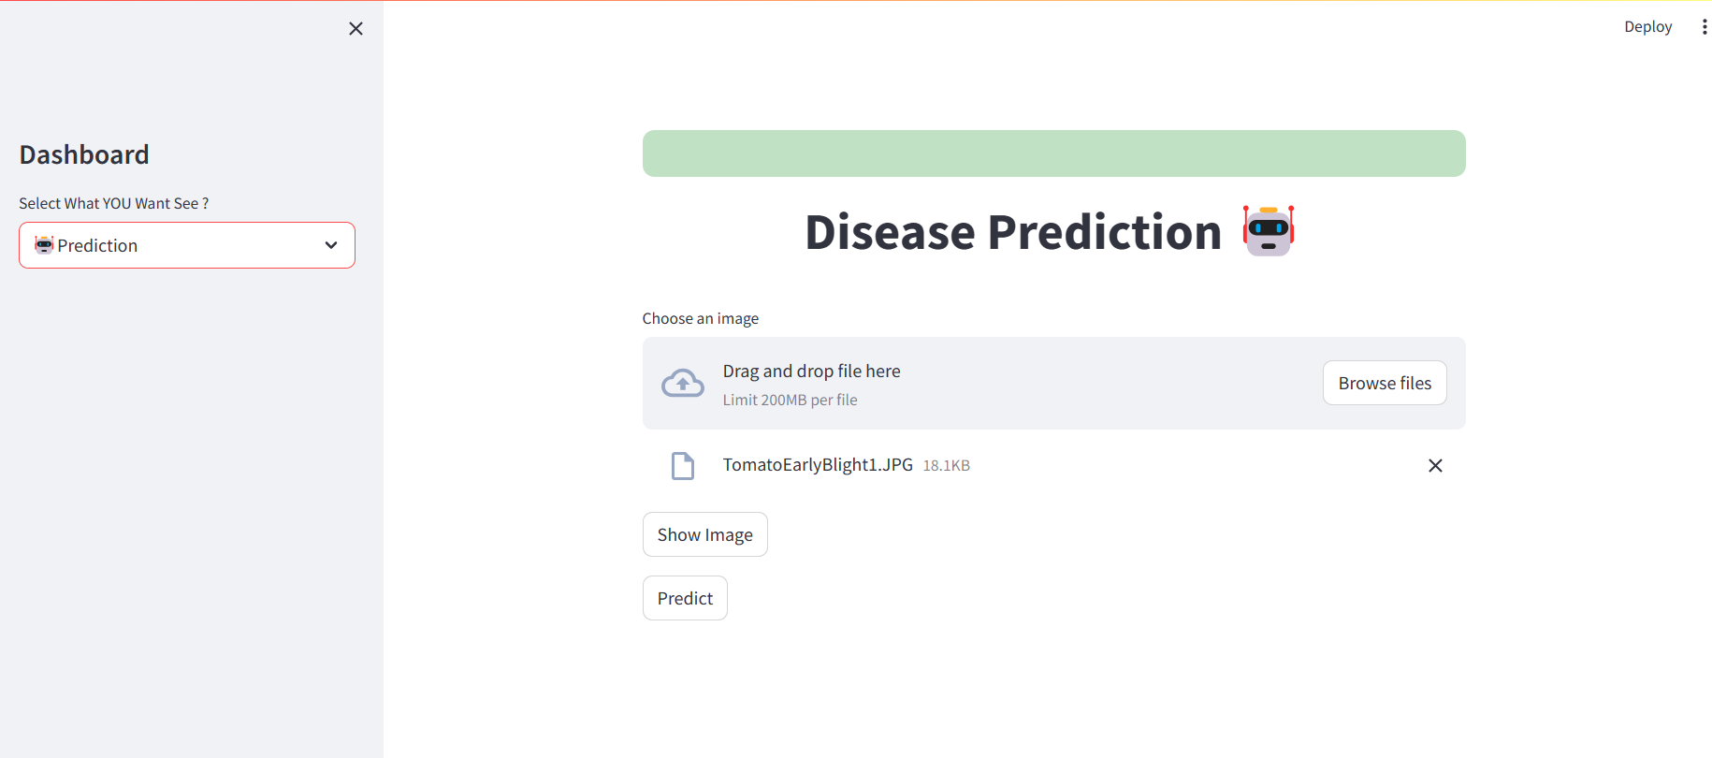Click the Disease Prediction heading
Image resolution: width=1712 pixels, height=758 pixels.
coord(1012,232)
